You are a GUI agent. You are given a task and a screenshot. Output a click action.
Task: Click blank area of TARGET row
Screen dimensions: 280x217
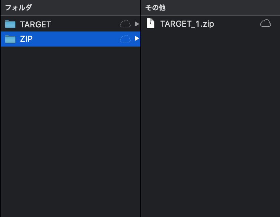tap(85, 24)
